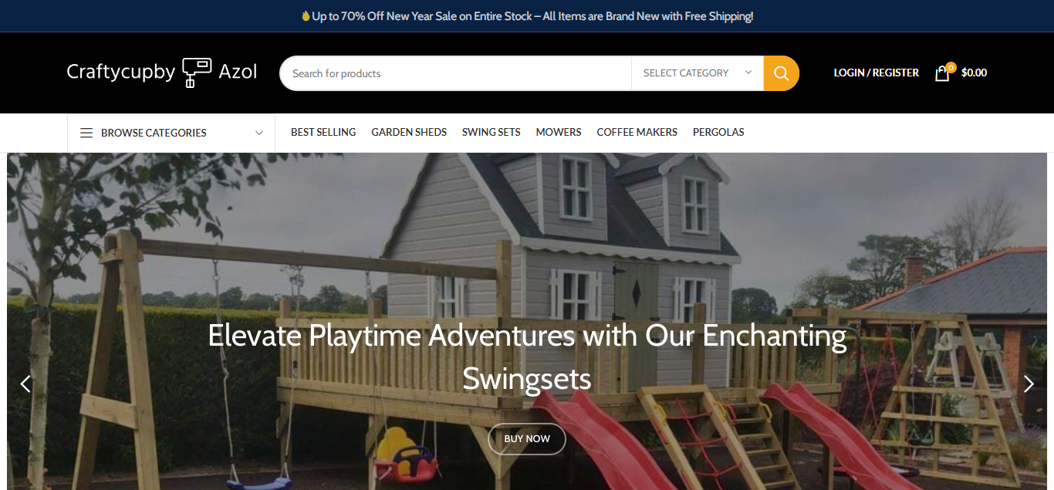The image size is (1054, 490).
Task: Open the Swing Sets menu link
Action: click(x=492, y=132)
